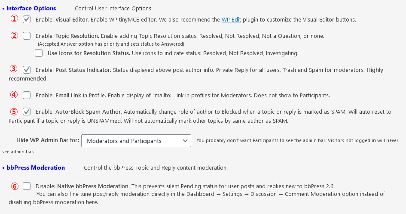Click the red circled number 2 marker

pos(14,35)
